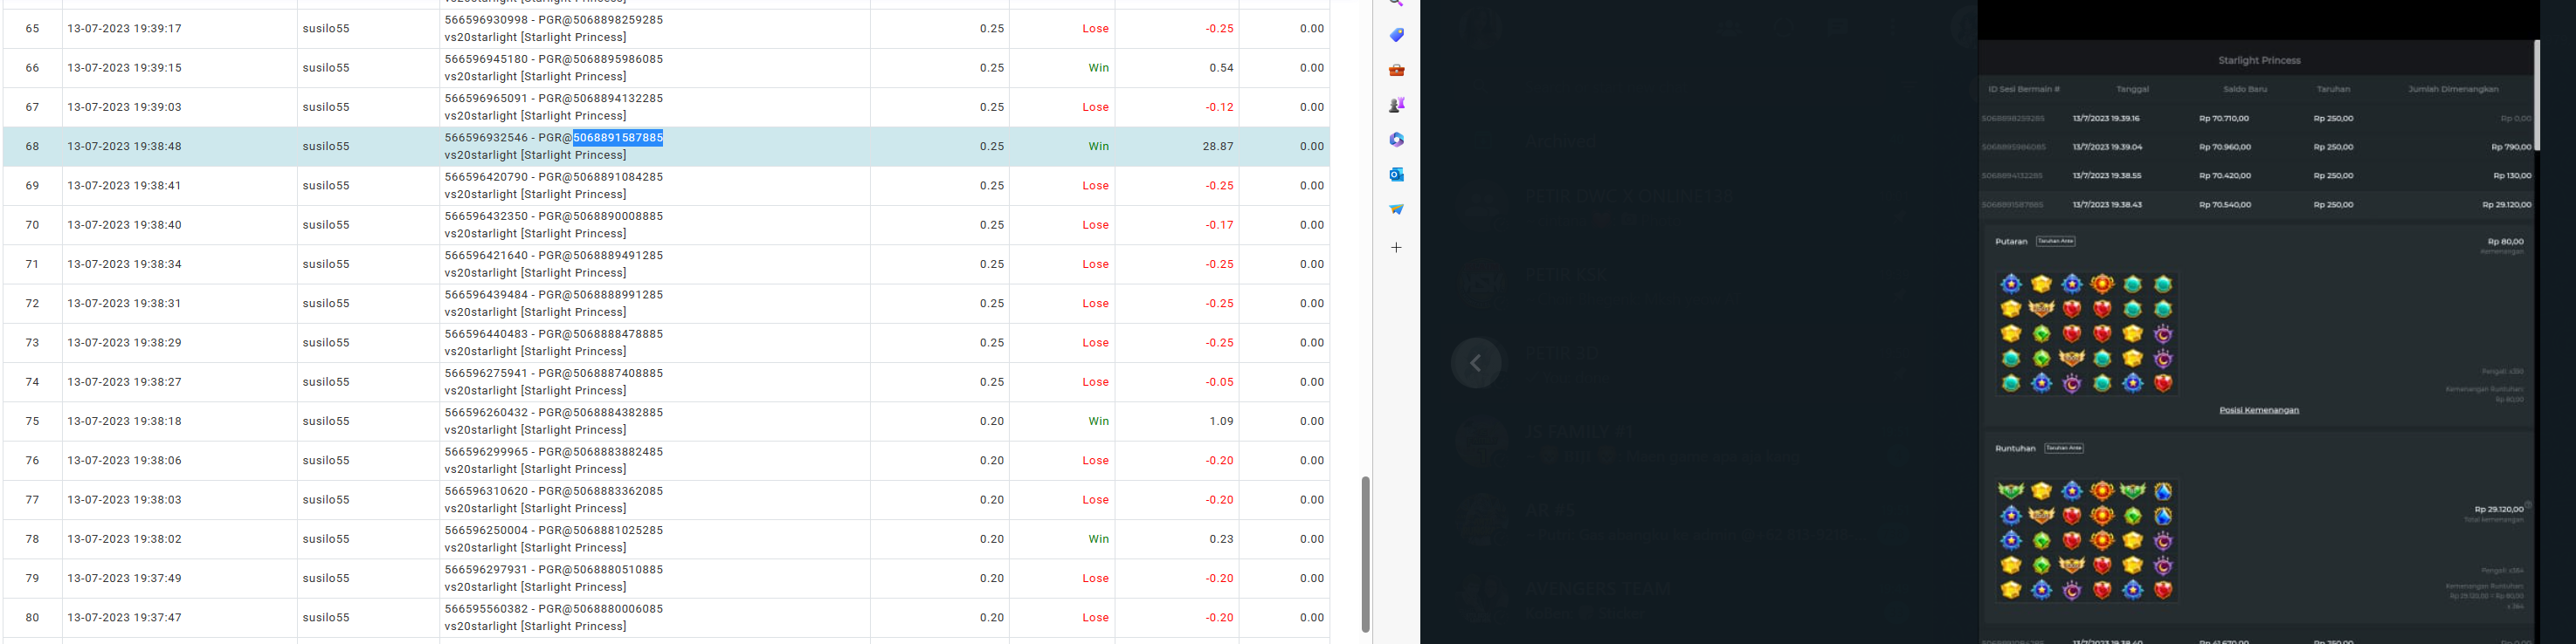This screenshot has height=644, width=2576.
Task: Click the Rp 29.120,00 total winnings value
Action: click(2498, 510)
